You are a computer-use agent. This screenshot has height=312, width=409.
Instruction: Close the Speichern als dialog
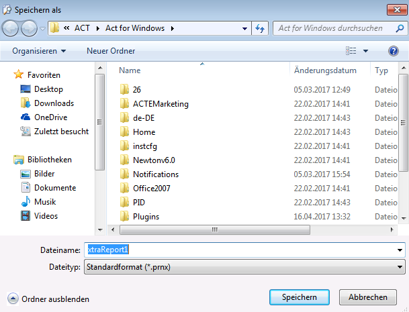(397, 10)
